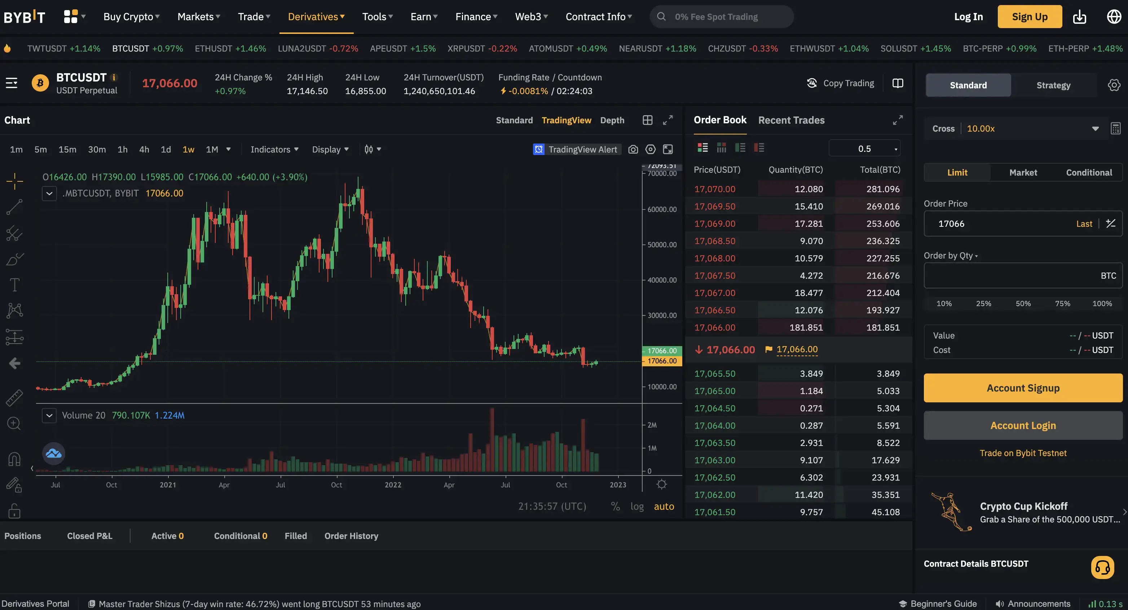Expand the Cross 10.00x leverage dropdown
Viewport: 1128px width, 610px height.
pyautogui.click(x=1095, y=129)
